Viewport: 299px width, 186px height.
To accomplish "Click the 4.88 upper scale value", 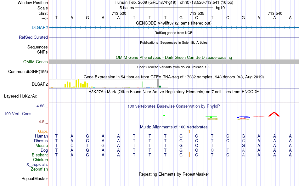I will pyautogui.click(x=40, y=106).
